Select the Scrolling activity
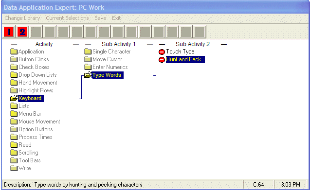310x191 pixels. point(28,153)
